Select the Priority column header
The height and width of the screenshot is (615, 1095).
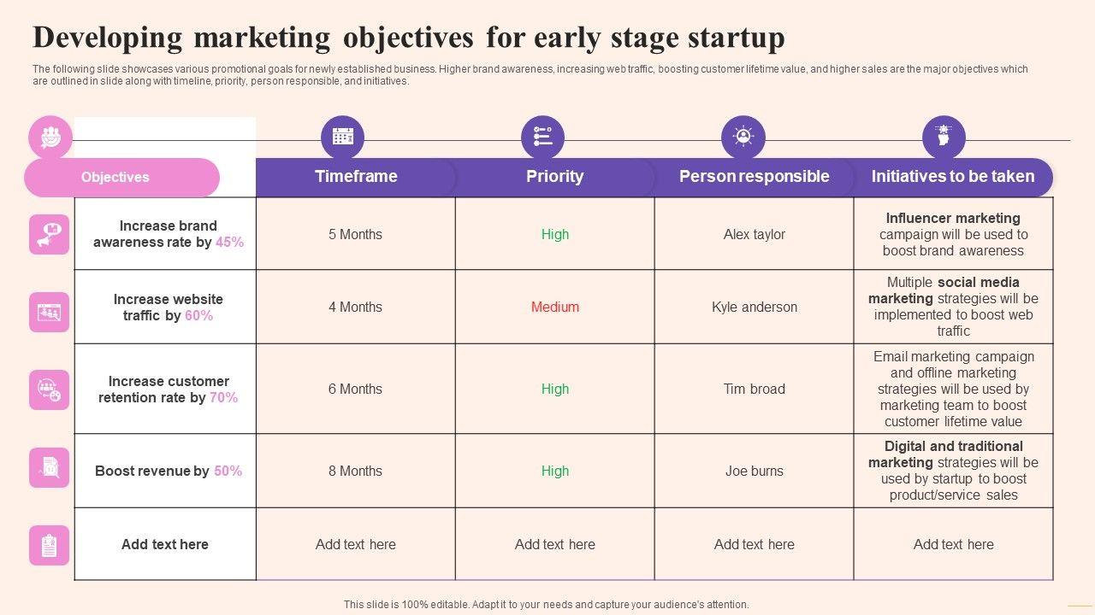[554, 177]
